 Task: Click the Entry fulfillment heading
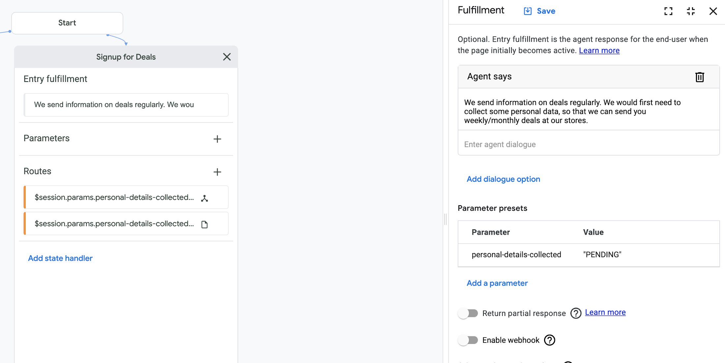(x=55, y=79)
